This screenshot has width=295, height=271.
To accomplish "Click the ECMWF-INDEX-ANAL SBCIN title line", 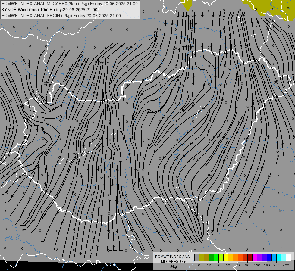I will [61, 16].
